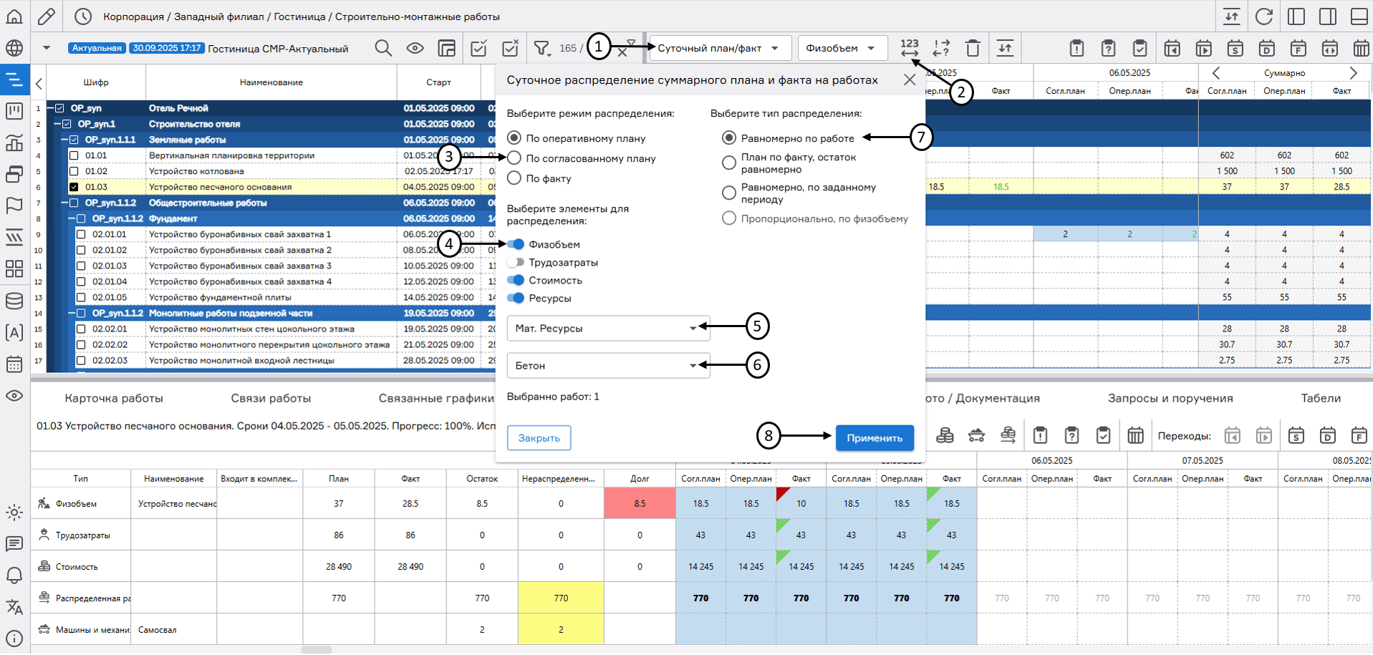Select the search magnifier icon near Гостиница СМР-Актуальный

[x=383, y=48]
